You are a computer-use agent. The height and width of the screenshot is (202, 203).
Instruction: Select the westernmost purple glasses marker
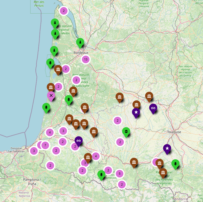pyautogui.click(x=79, y=141)
